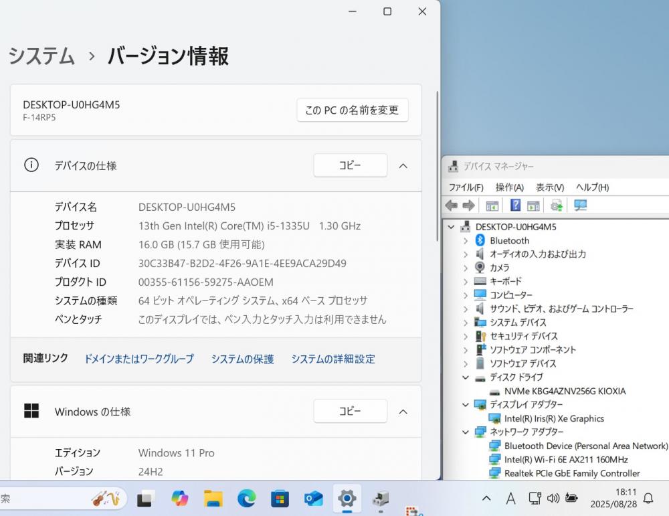This screenshot has width=669, height=516.
Task: Copy Windows specs with the Windows の仕様 コピー button
Action: tap(351, 411)
